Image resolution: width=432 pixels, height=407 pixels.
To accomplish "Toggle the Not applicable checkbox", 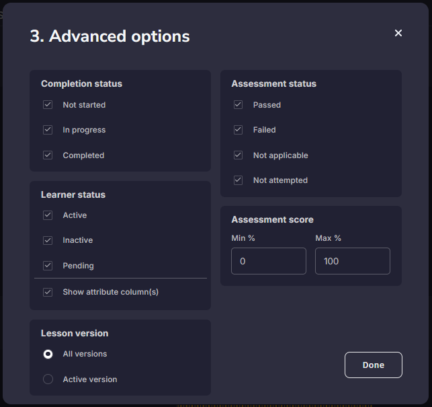I will (238, 155).
